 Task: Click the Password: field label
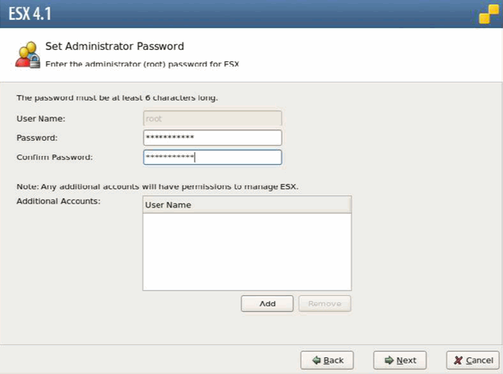[x=37, y=138]
